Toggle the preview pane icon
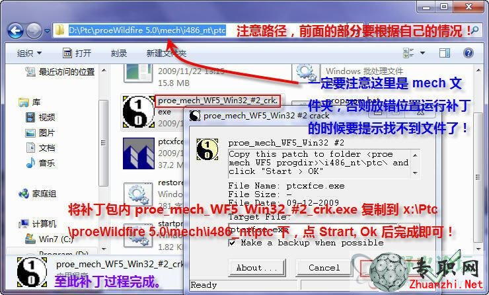489x295 pixels. (445, 53)
